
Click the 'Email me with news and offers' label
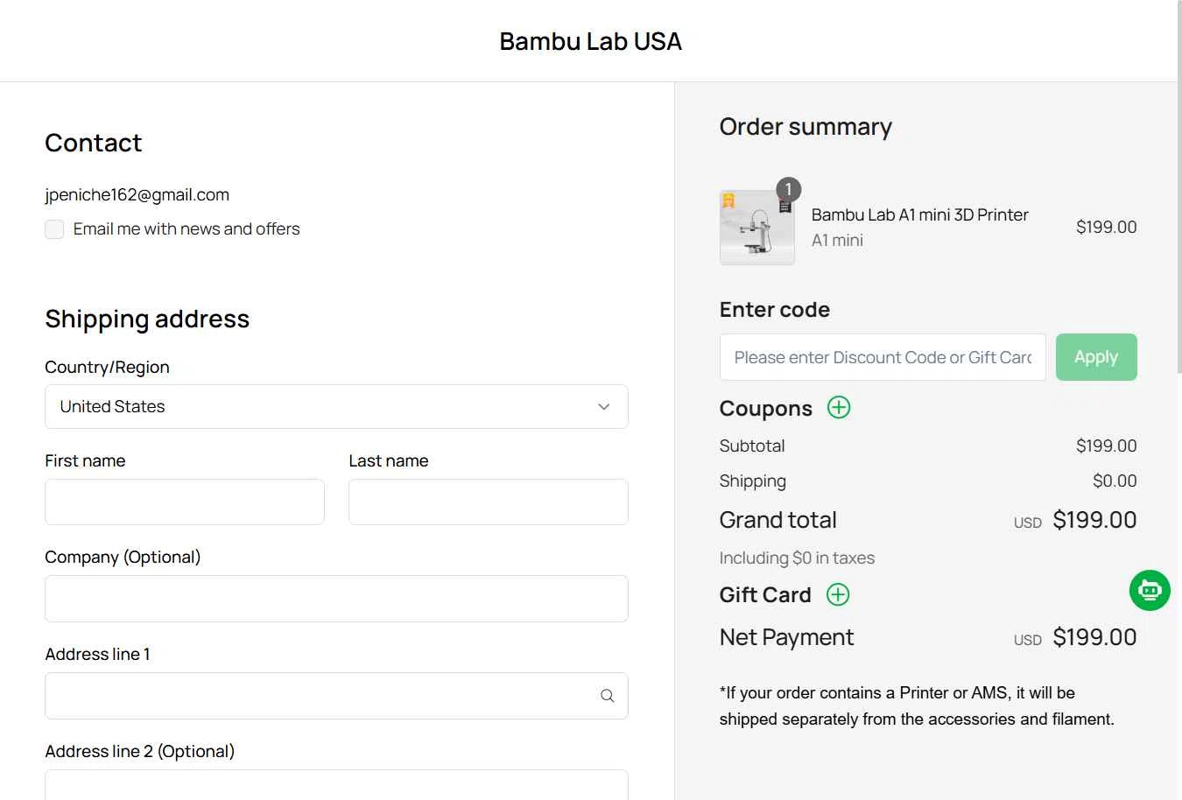(x=186, y=228)
